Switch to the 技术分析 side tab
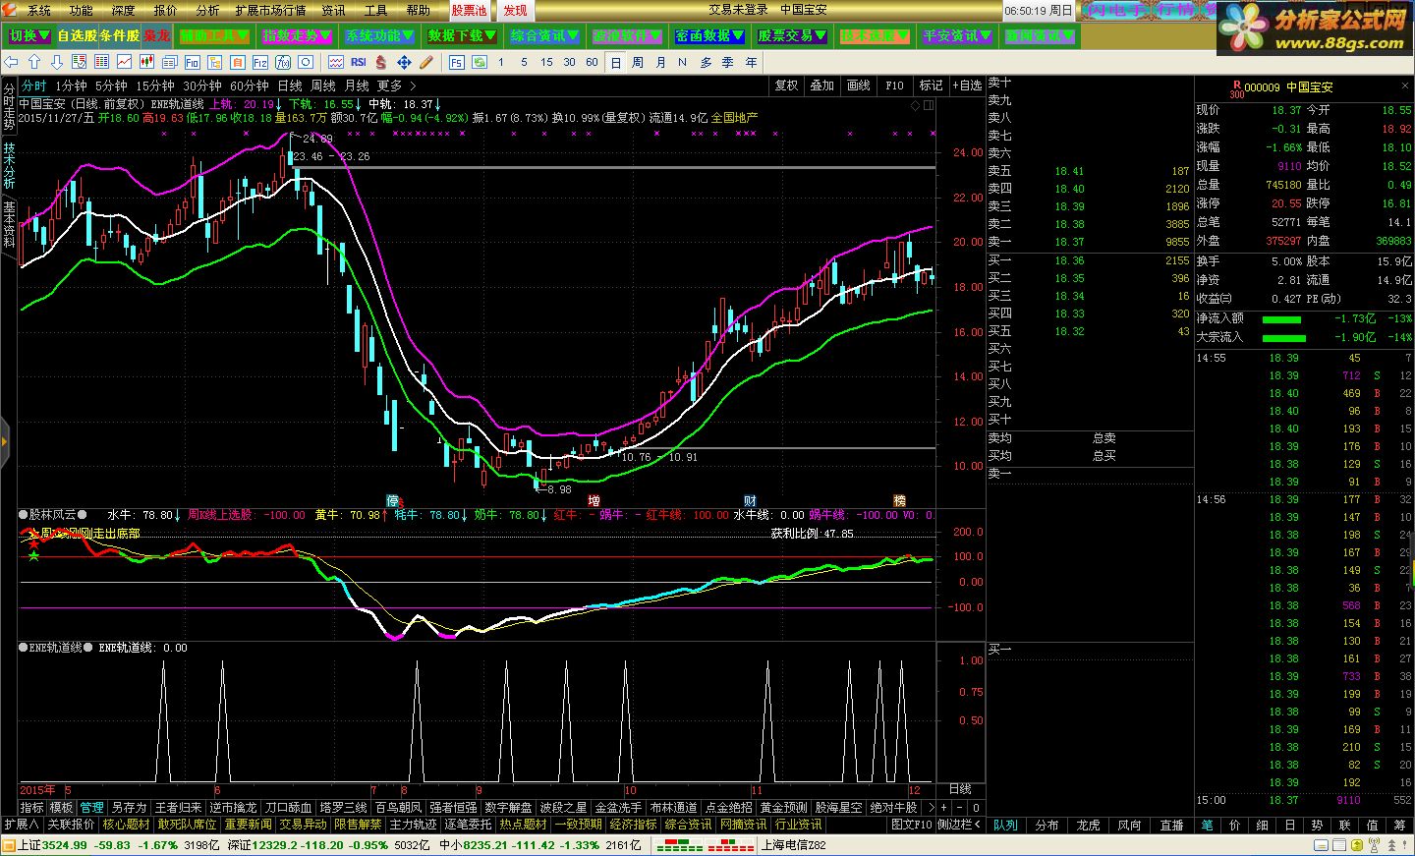The height and width of the screenshot is (856, 1415). point(9,166)
